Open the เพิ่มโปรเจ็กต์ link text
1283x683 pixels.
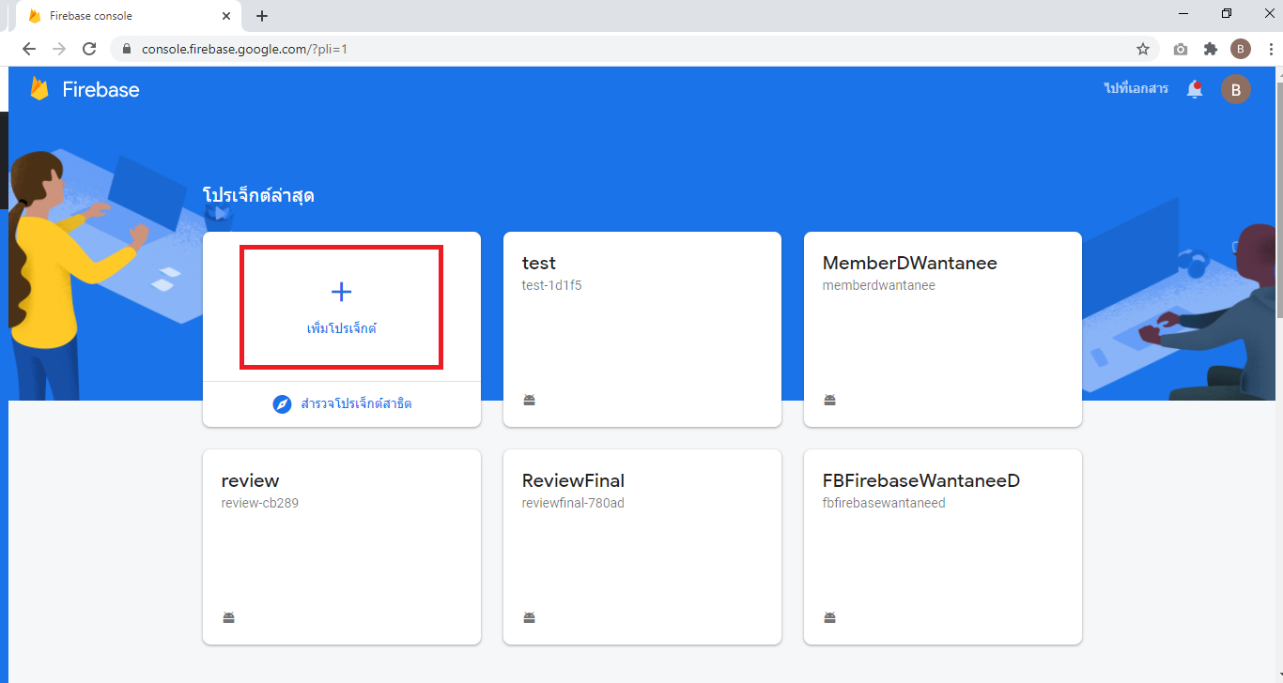342,329
